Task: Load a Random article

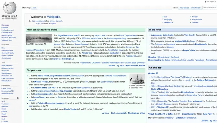Action: (x=7, y=35)
